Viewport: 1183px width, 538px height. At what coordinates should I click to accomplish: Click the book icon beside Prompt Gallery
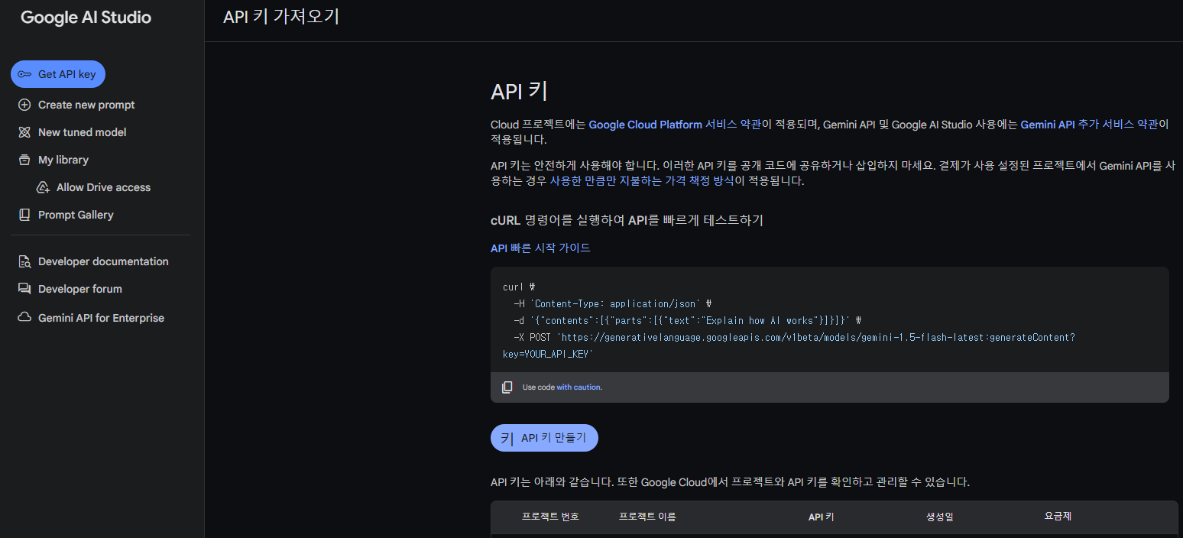(x=24, y=215)
